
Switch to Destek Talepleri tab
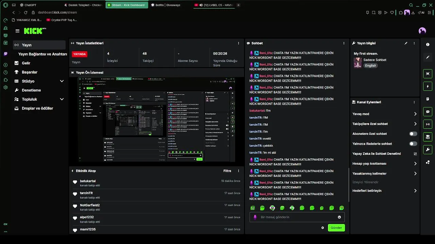click(x=83, y=5)
